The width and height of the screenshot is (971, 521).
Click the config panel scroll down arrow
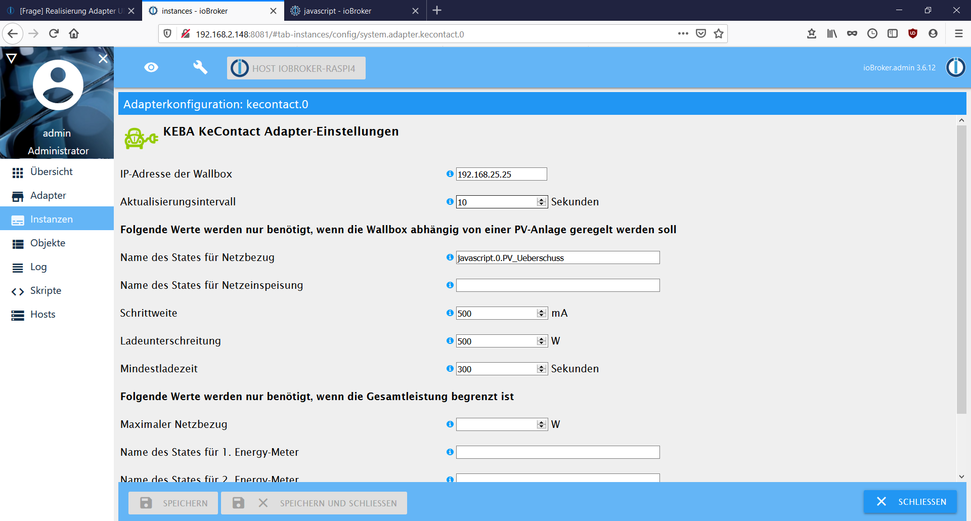pyautogui.click(x=961, y=476)
